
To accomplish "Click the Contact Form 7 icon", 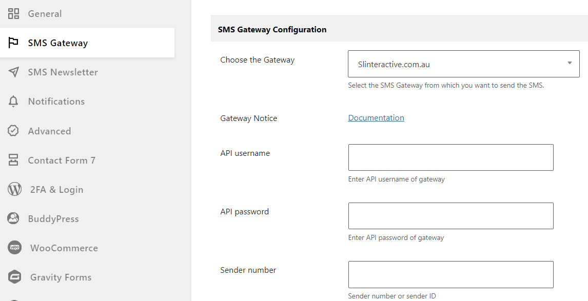I will [13, 160].
